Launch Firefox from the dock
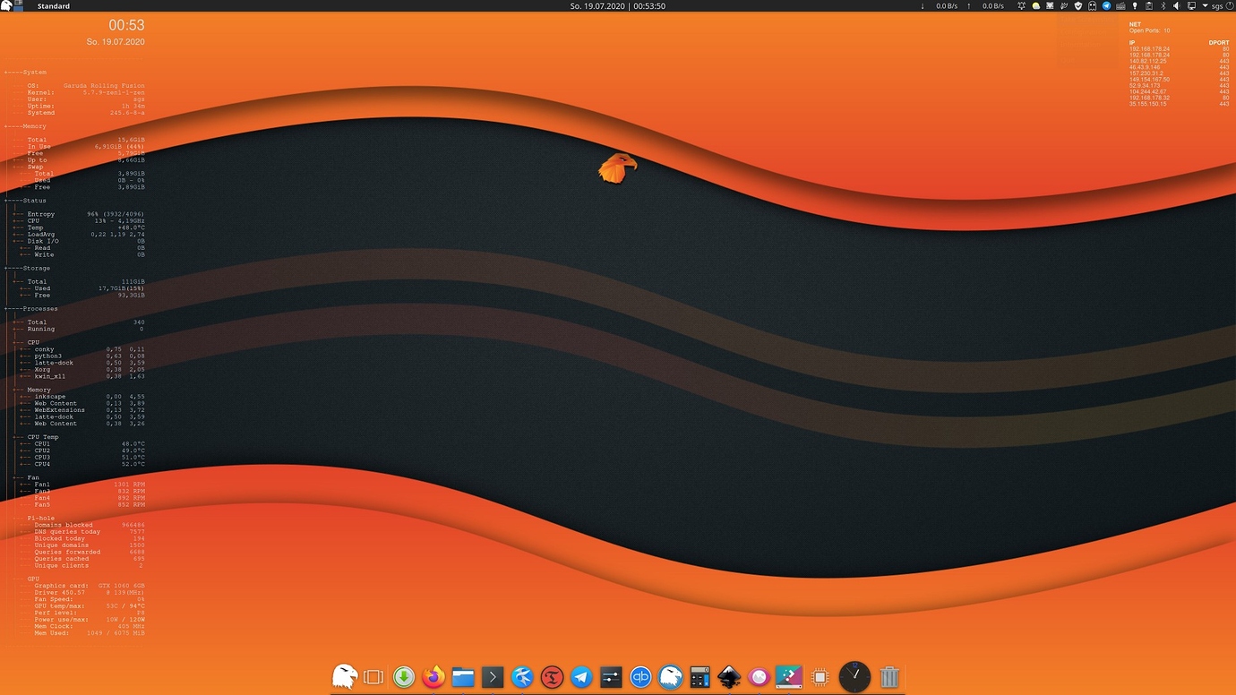 tap(433, 676)
